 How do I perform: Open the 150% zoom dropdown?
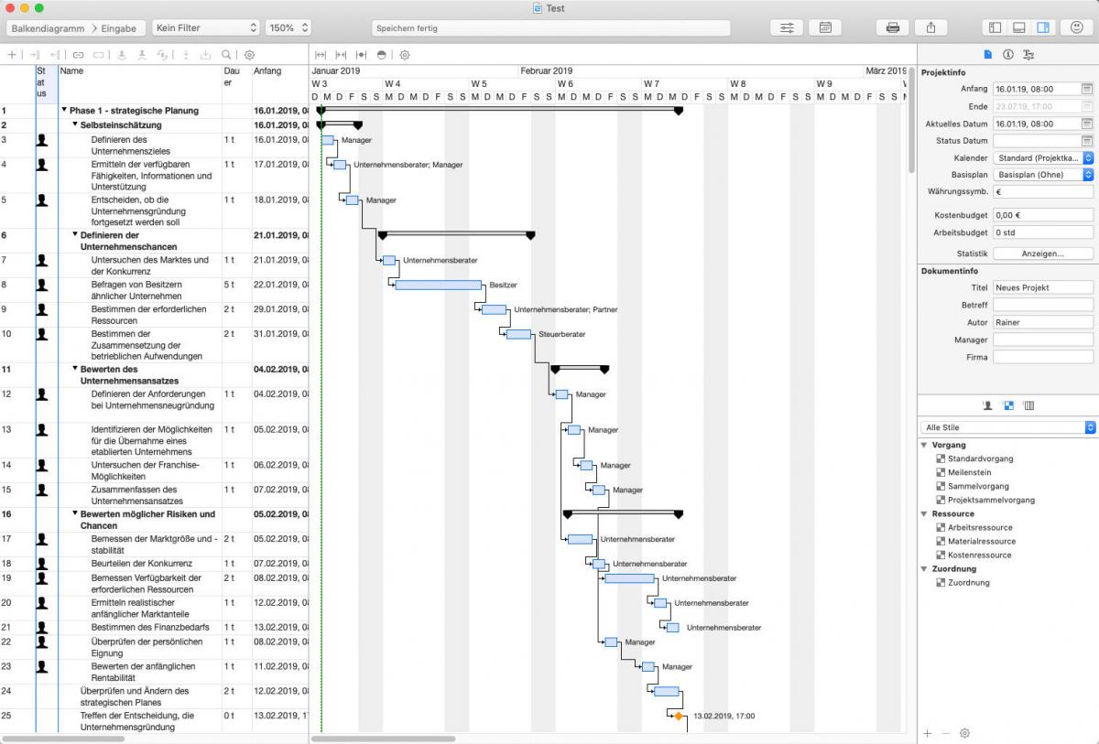(x=288, y=28)
